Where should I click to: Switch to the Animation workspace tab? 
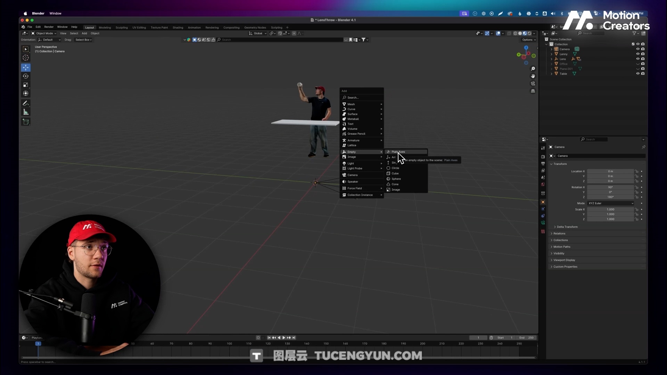pyautogui.click(x=194, y=27)
